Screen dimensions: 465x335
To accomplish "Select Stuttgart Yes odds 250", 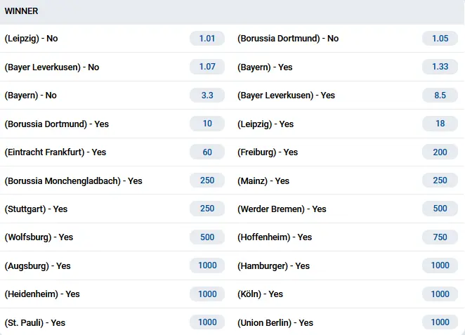I will click(x=207, y=209).
